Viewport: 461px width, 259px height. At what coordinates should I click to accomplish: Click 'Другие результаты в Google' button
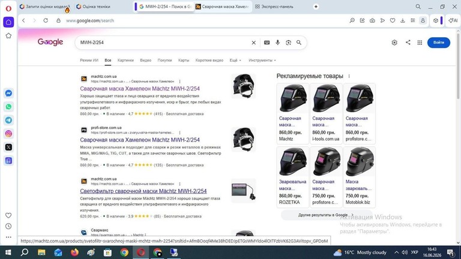coord(326,215)
